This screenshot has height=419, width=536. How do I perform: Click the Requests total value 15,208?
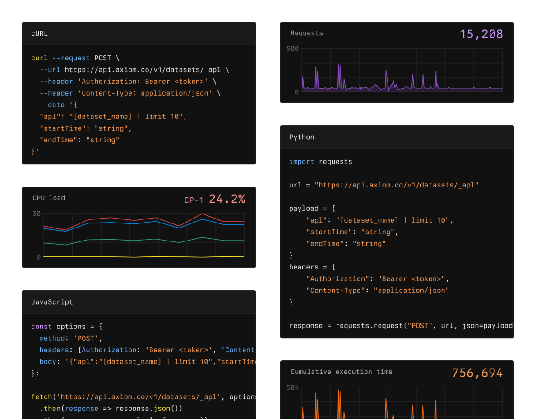481,34
